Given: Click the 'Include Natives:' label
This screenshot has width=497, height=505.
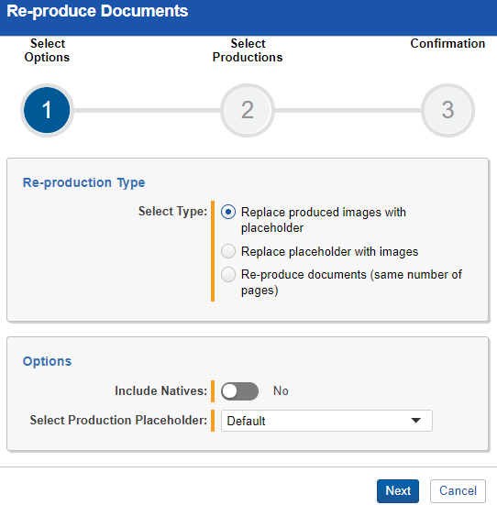Looking at the screenshot, I should click(x=161, y=391).
